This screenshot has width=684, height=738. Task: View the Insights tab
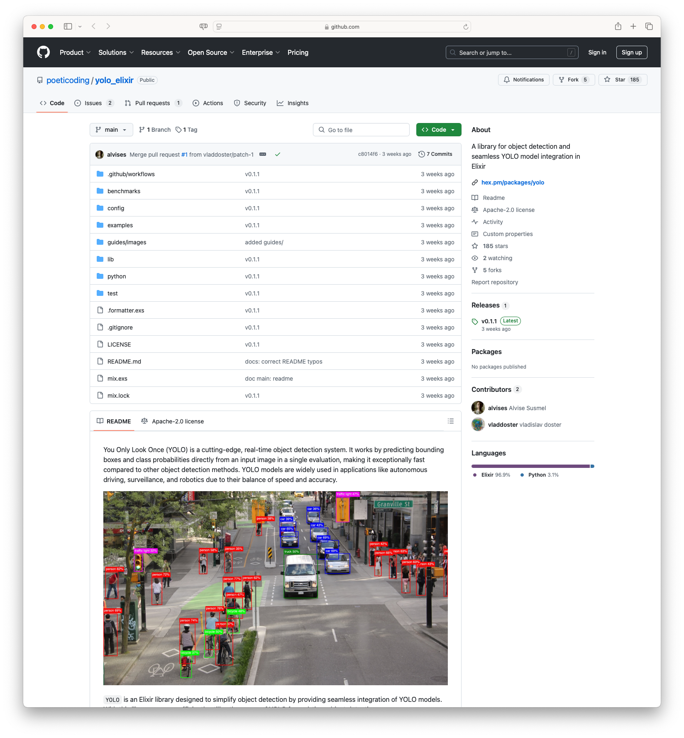293,103
